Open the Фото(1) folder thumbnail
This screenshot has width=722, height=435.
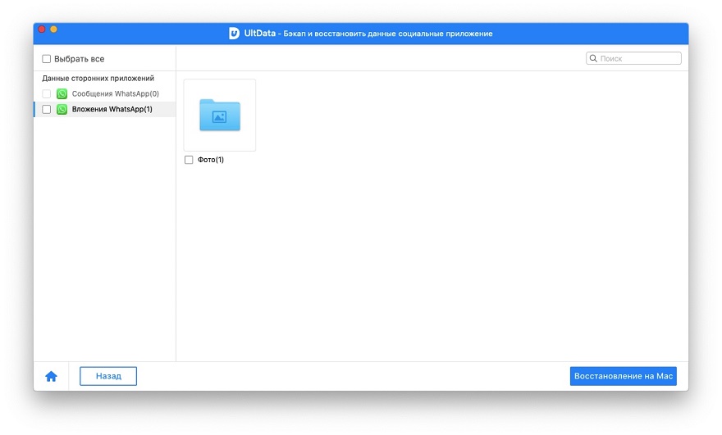click(x=220, y=115)
